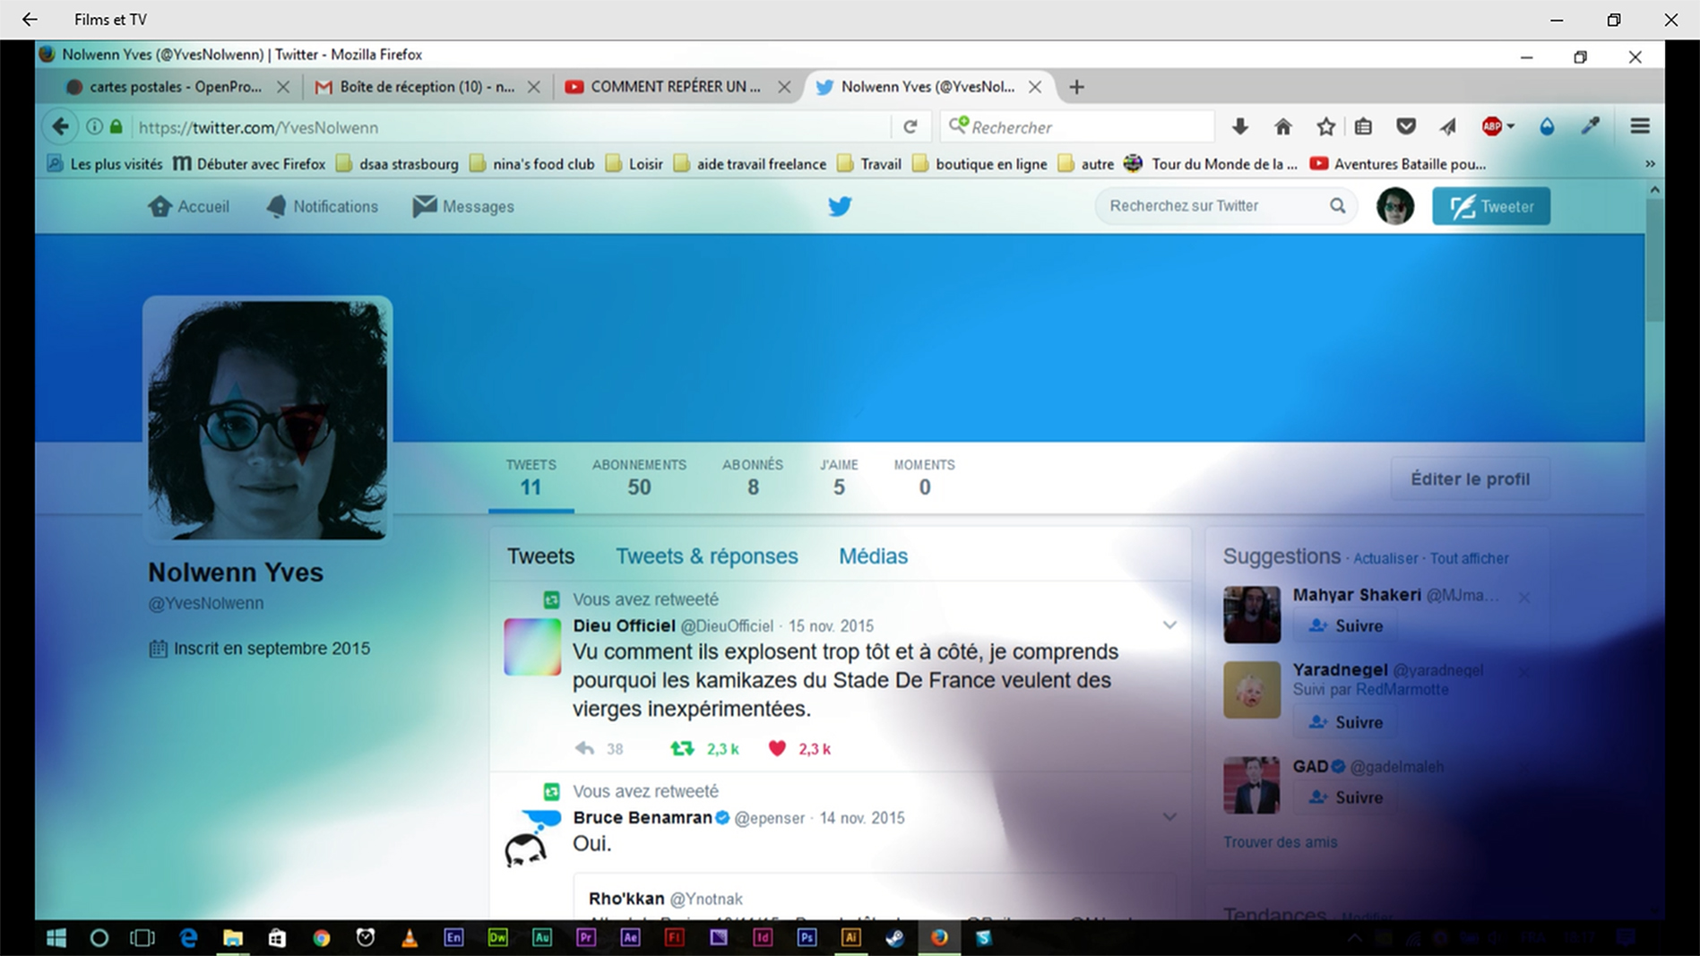Switch to Tweets & réponses tab
Image resolution: width=1700 pixels, height=956 pixels.
706,556
